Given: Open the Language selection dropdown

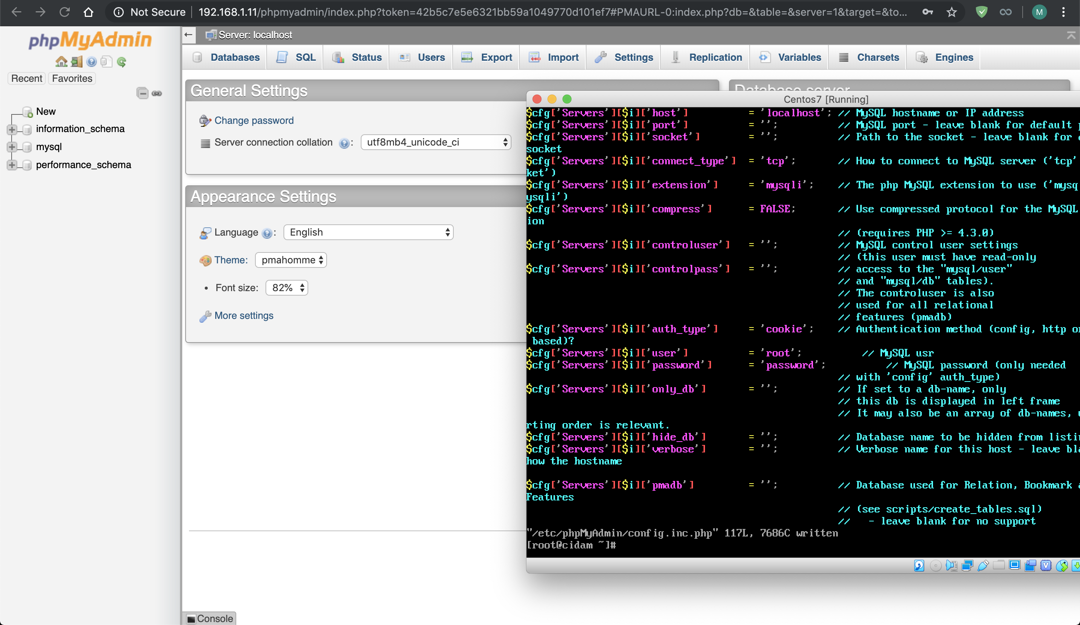Looking at the screenshot, I should pyautogui.click(x=368, y=232).
